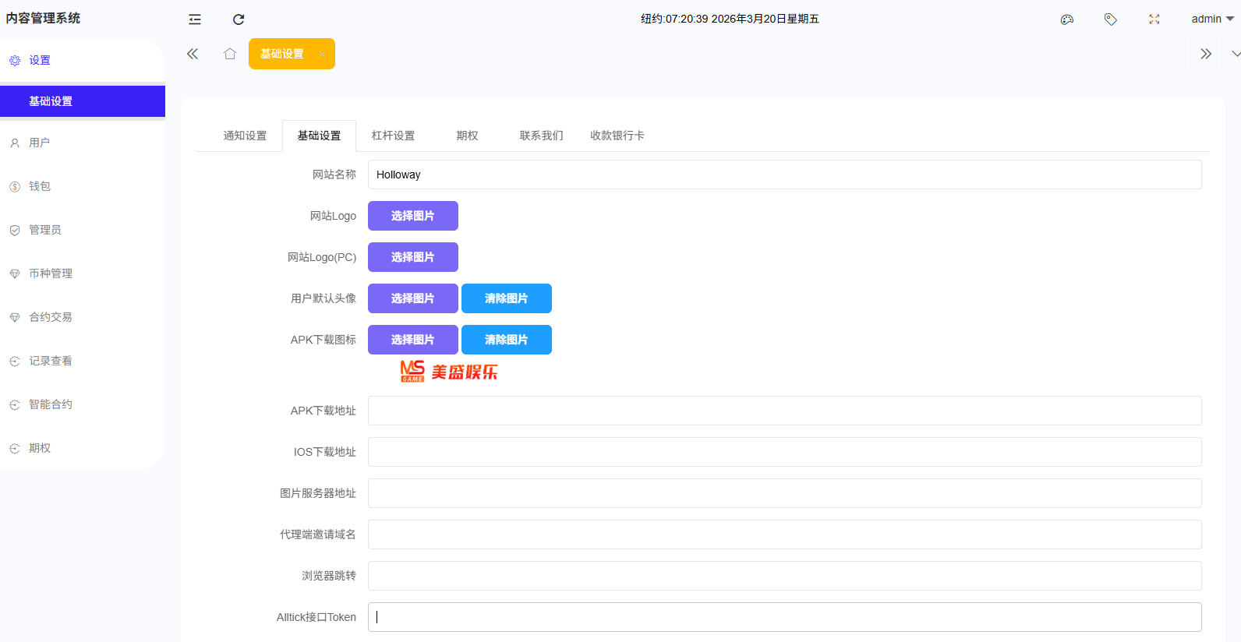Open the admin user dropdown

point(1211,19)
